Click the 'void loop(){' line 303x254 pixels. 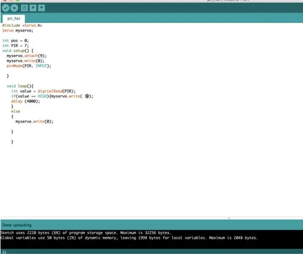pos(20,86)
